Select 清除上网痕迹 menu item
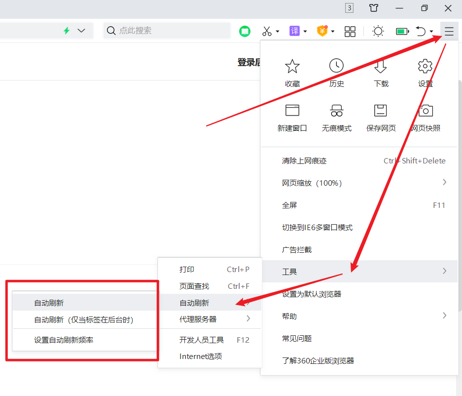Viewport: 462px width, 396px height. tap(359, 161)
